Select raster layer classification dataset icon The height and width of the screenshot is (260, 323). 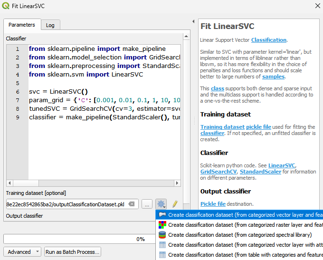click(x=162, y=225)
